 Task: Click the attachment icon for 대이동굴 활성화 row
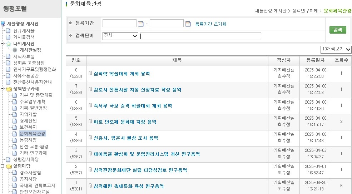90,154
